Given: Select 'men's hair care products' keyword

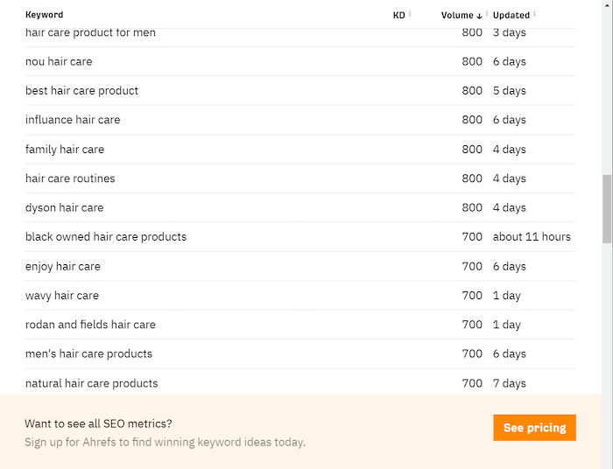Looking at the screenshot, I should point(88,353).
